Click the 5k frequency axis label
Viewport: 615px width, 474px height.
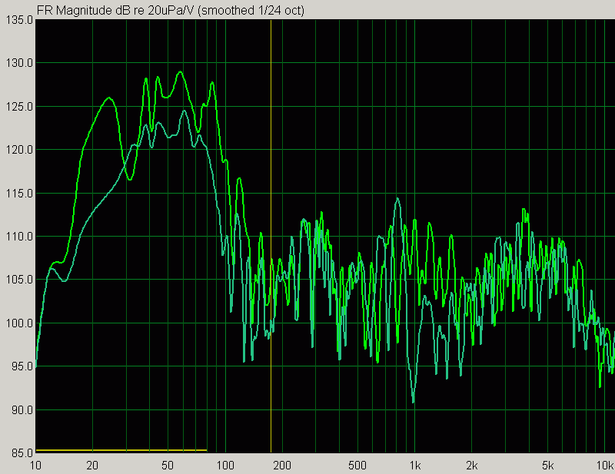point(548,466)
